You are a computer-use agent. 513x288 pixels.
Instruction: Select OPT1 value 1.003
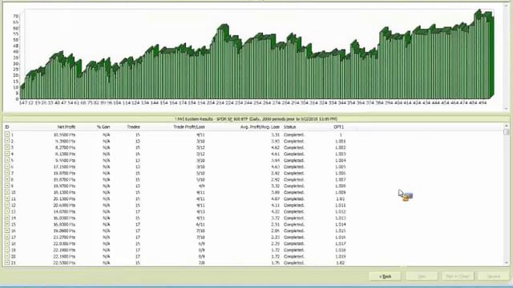[340, 154]
